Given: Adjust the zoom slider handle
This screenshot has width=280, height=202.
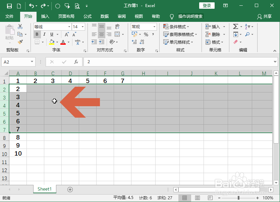Looking at the screenshot, I should coord(238,198).
